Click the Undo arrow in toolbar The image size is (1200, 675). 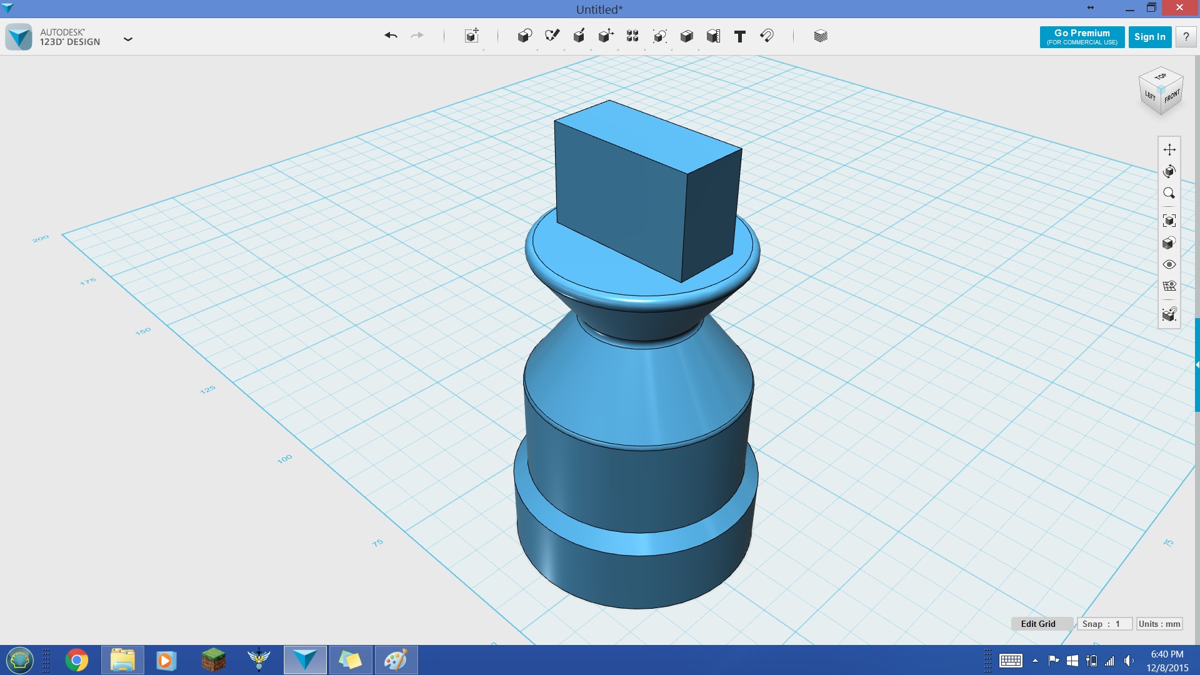pyautogui.click(x=390, y=36)
